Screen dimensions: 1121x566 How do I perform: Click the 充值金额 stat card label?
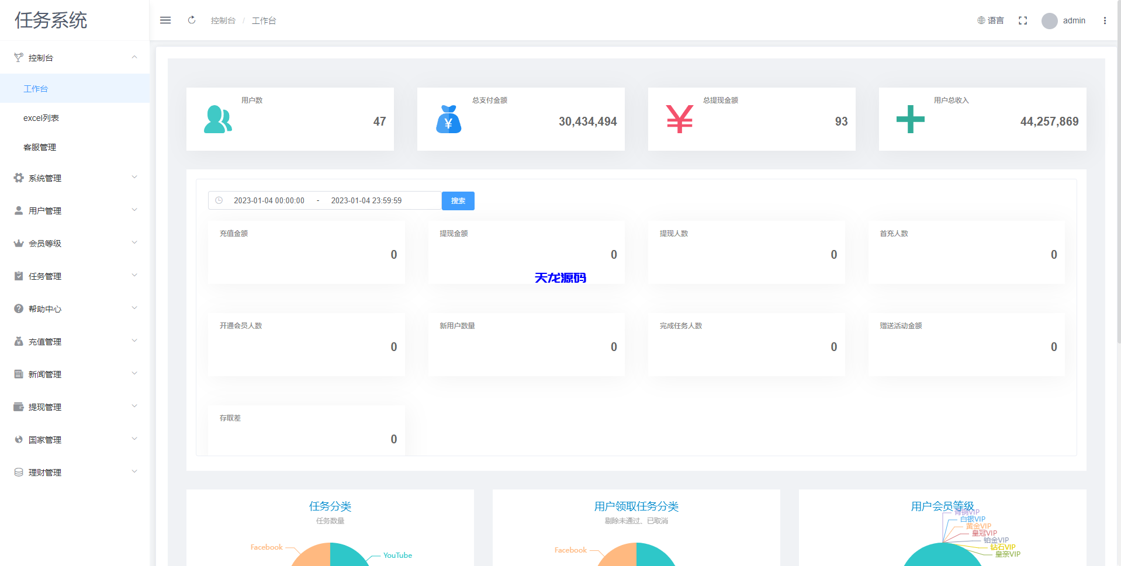click(x=234, y=233)
